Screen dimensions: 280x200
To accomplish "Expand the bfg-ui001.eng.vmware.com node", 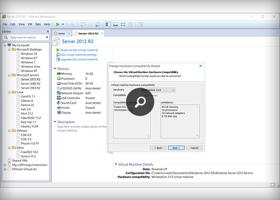I will click(5, 165).
